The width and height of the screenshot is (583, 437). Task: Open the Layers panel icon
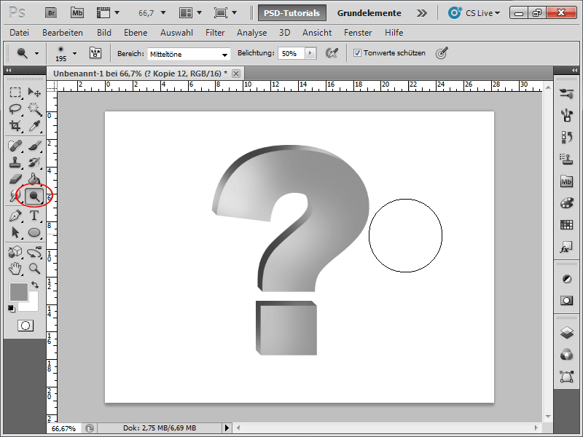coord(566,333)
